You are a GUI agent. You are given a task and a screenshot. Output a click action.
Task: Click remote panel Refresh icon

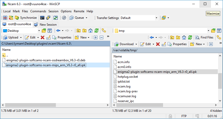click(x=190, y=37)
